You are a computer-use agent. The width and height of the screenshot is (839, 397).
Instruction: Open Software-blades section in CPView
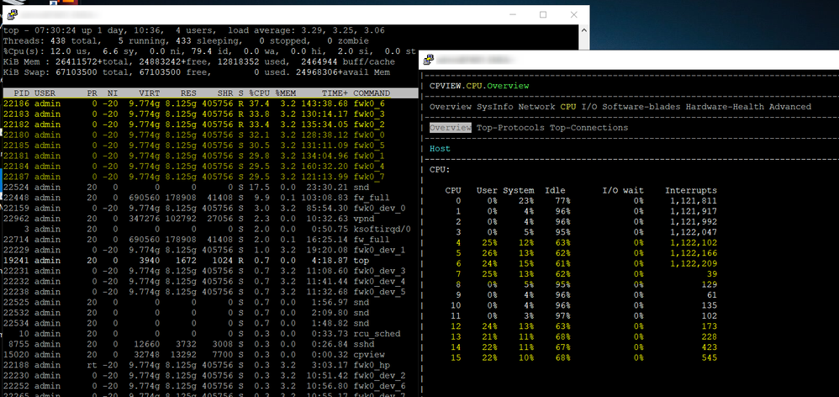coord(641,107)
